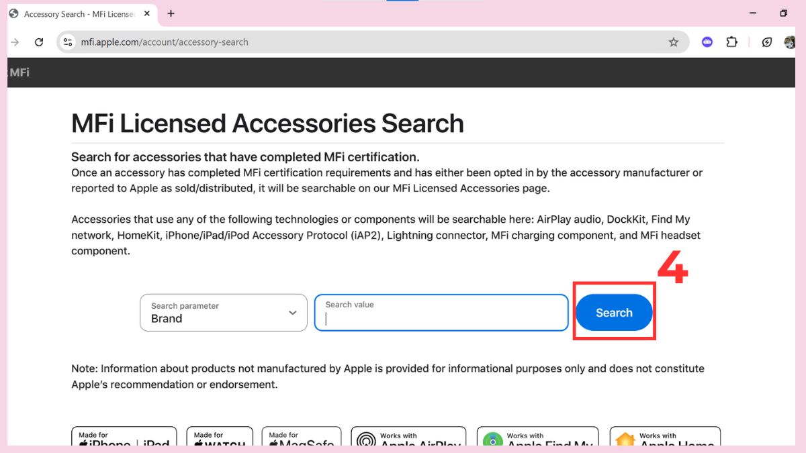Click the Chrome profile avatar
The width and height of the screenshot is (806, 453).
791,42
